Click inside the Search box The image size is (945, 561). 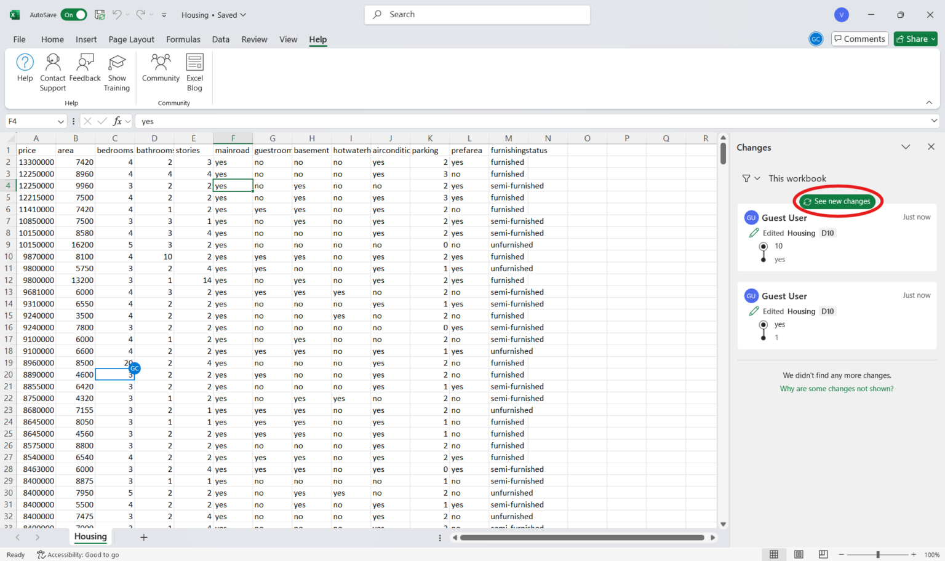477,14
